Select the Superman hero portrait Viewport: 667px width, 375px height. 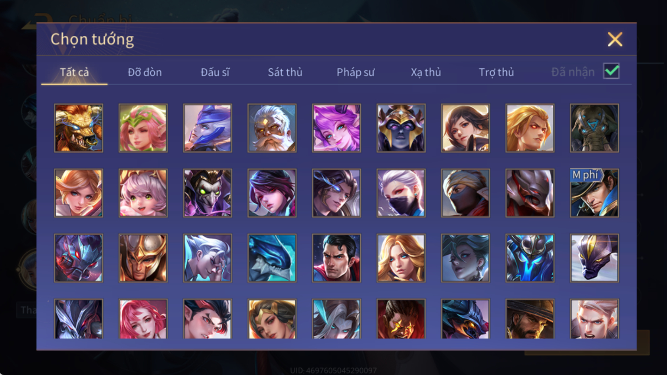click(336, 258)
